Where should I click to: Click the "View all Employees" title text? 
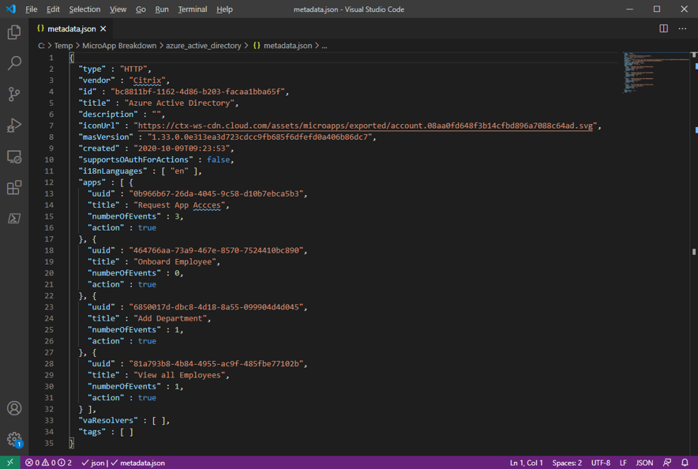point(179,376)
